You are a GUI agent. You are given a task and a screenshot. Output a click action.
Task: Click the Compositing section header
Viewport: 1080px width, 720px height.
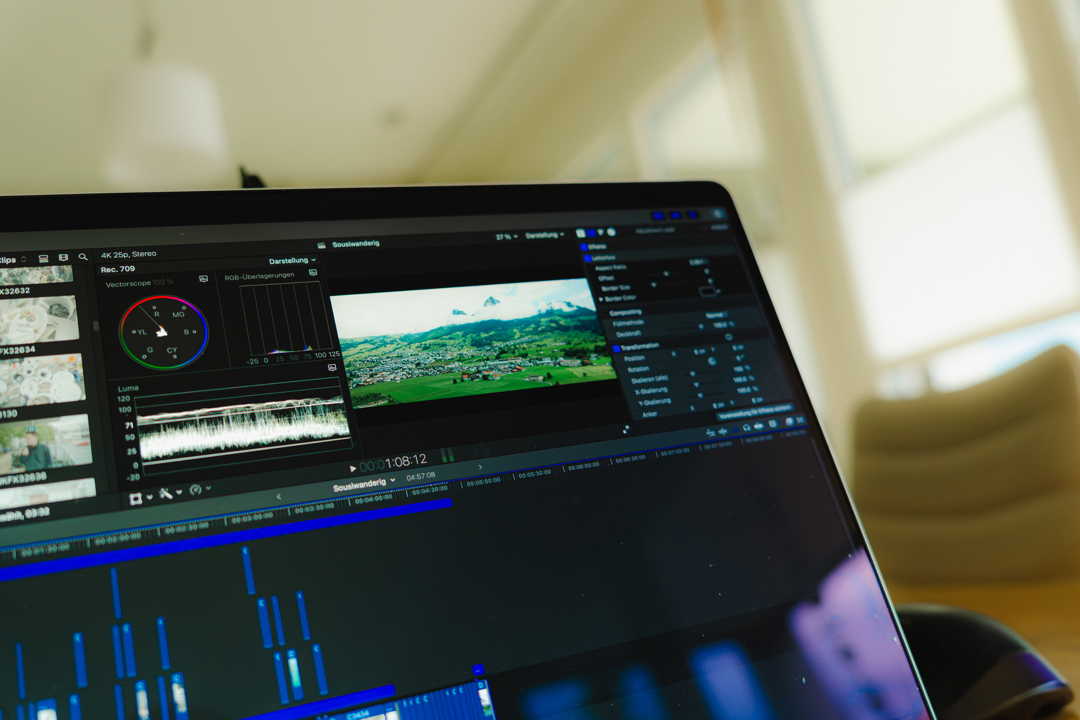[625, 313]
